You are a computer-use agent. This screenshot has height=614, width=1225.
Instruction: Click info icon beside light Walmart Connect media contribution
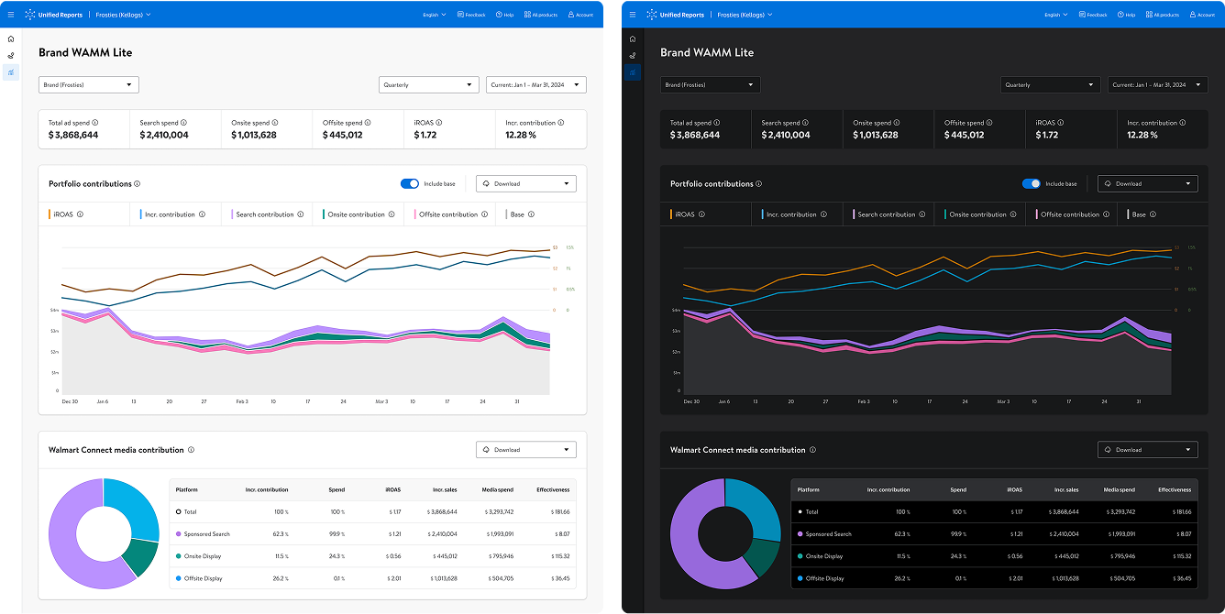click(192, 450)
